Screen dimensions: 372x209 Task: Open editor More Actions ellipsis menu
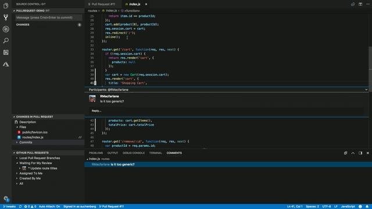pyautogui.click(x=368, y=4)
